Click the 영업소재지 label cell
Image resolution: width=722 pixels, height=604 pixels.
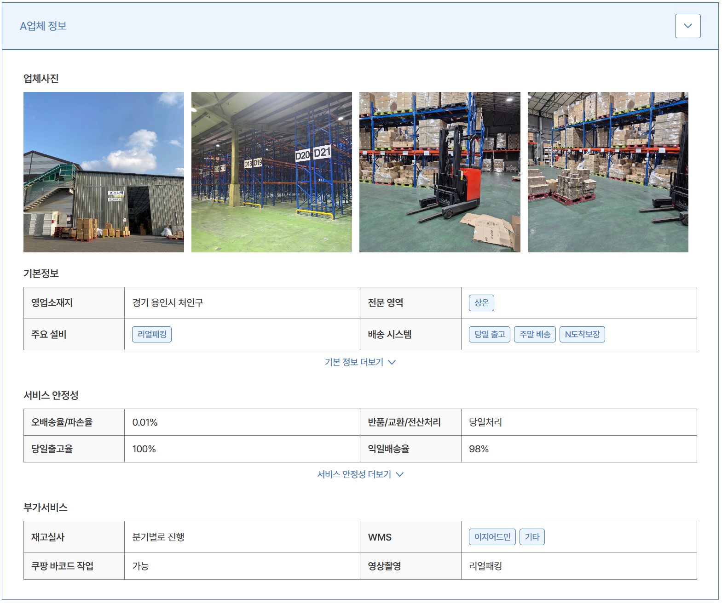click(x=74, y=303)
